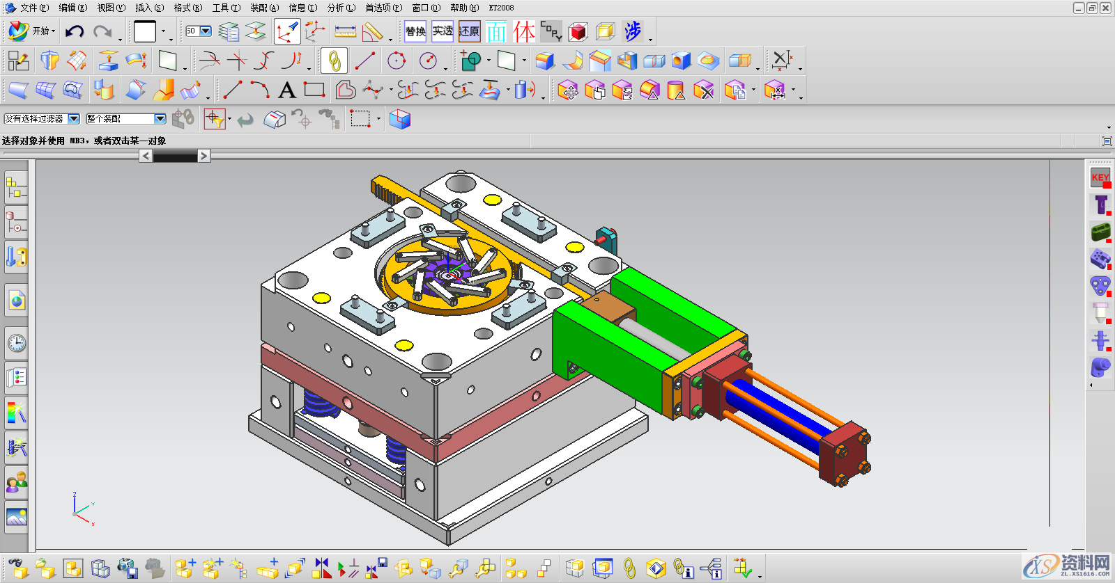Click the 替换 replace button

click(415, 31)
